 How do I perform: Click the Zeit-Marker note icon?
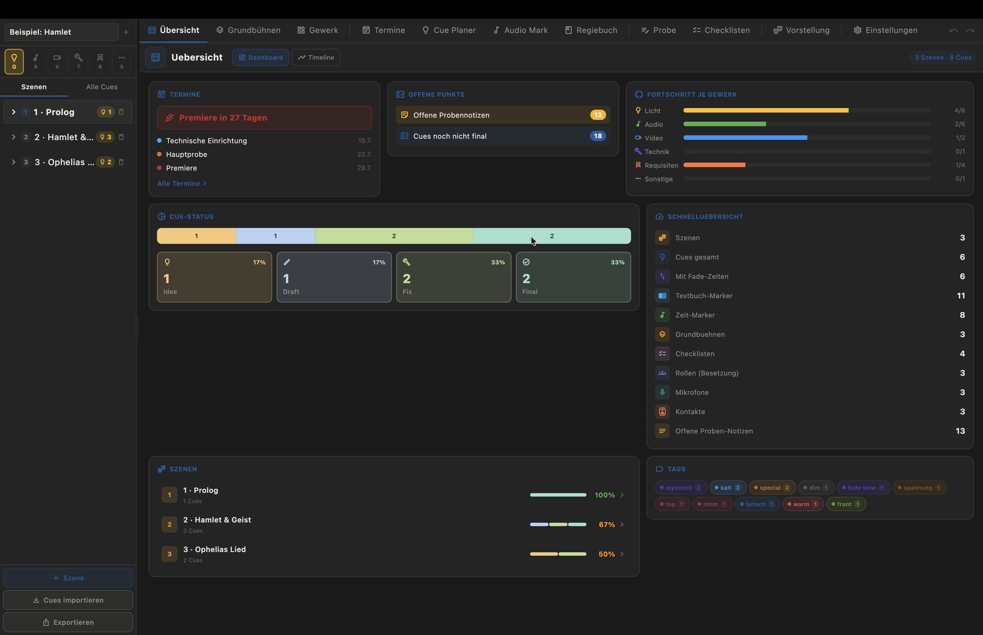click(x=662, y=315)
